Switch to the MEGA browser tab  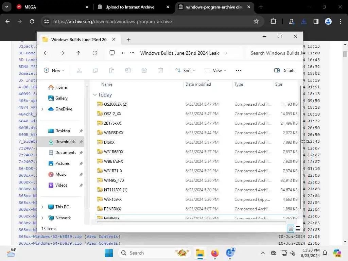pyautogui.click(x=53, y=7)
